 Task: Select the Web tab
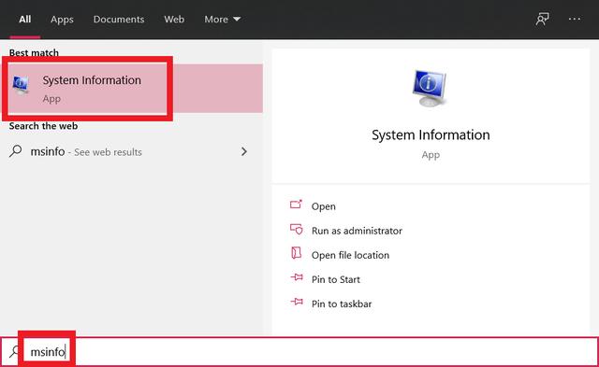(174, 19)
